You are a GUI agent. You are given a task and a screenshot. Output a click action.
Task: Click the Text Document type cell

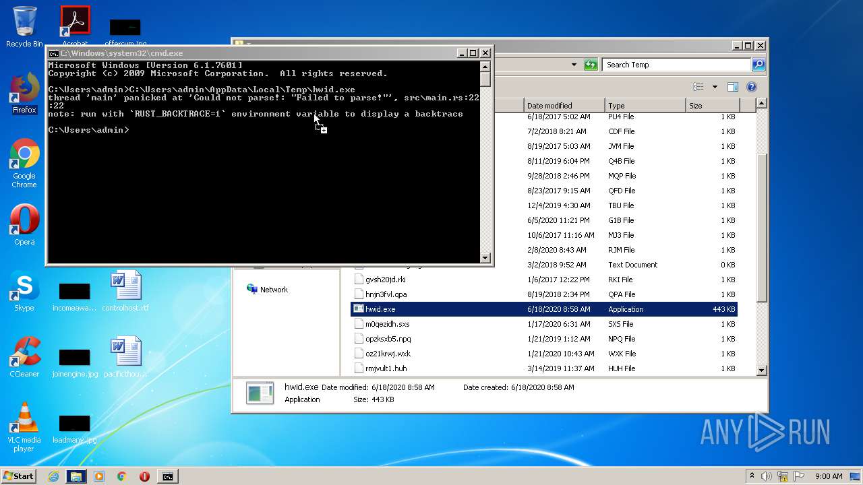(632, 265)
